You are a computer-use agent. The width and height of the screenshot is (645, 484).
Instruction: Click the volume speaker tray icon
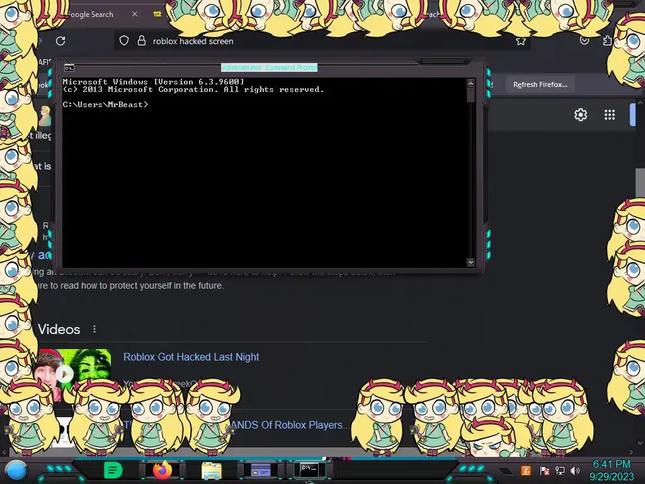point(575,470)
